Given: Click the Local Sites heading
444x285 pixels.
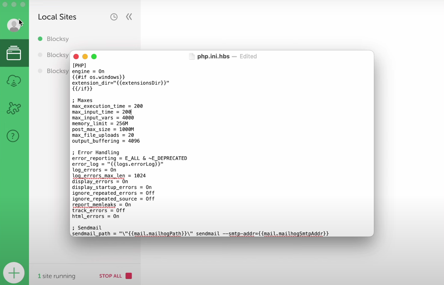Looking at the screenshot, I should [x=57, y=17].
